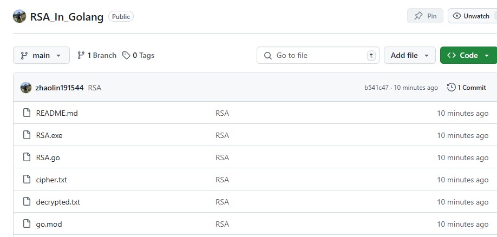Click the Unwatch eye button
This screenshot has width=497, height=237.
[x=470, y=16]
